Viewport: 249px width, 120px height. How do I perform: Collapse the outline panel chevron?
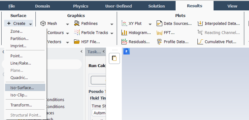[81, 51]
